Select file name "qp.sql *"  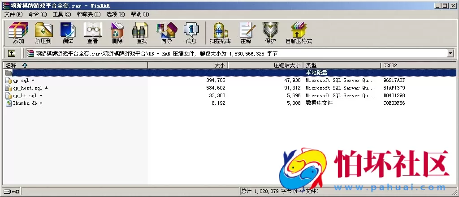click(24, 81)
